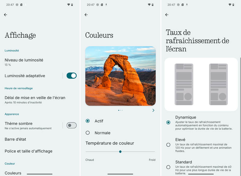Select the Standard 60 Hz refresh rate
This screenshot has width=241, height=176.
click(168, 167)
